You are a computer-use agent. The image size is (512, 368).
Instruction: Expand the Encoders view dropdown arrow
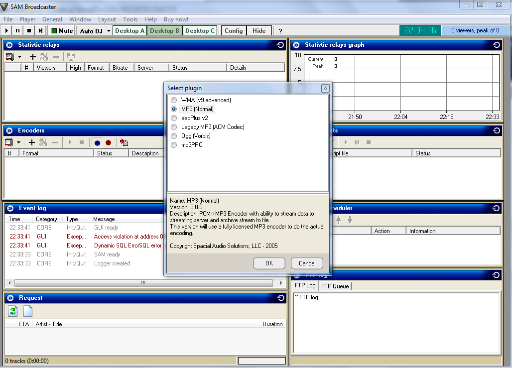point(18,142)
